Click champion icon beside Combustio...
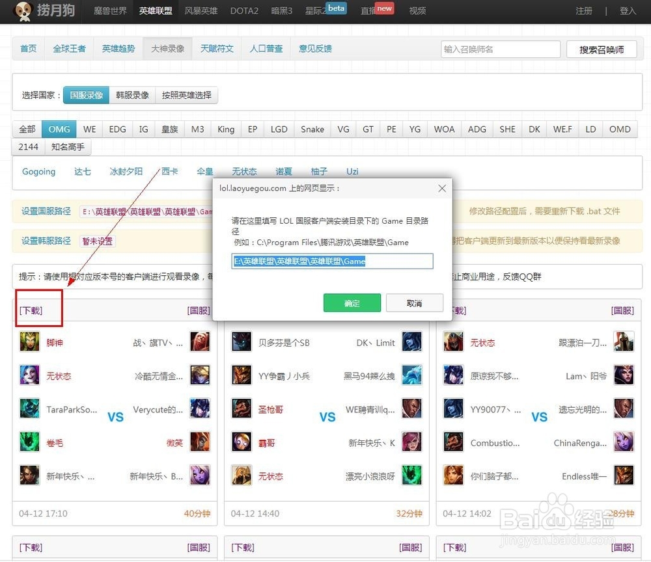The height and width of the screenshot is (562, 651). point(453,442)
